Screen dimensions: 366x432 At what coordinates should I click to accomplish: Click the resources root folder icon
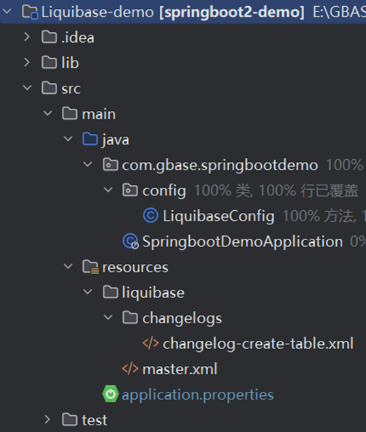(x=90, y=267)
